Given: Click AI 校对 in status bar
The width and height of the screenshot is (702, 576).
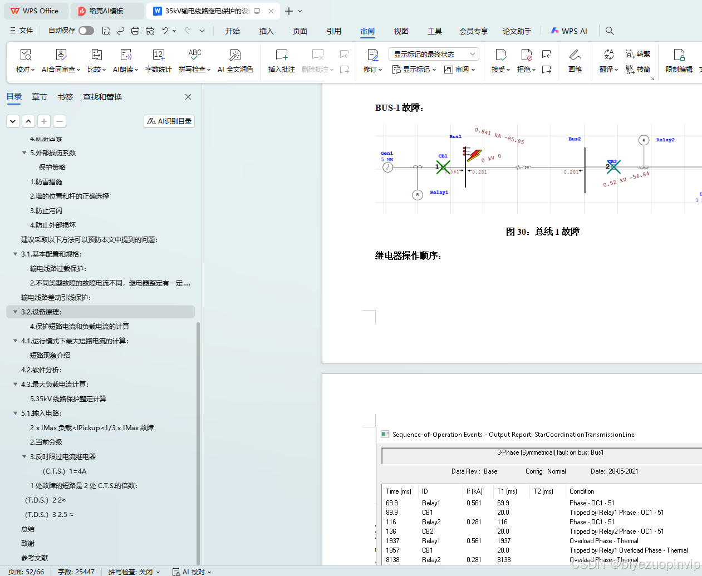Looking at the screenshot, I should click(x=192, y=572).
